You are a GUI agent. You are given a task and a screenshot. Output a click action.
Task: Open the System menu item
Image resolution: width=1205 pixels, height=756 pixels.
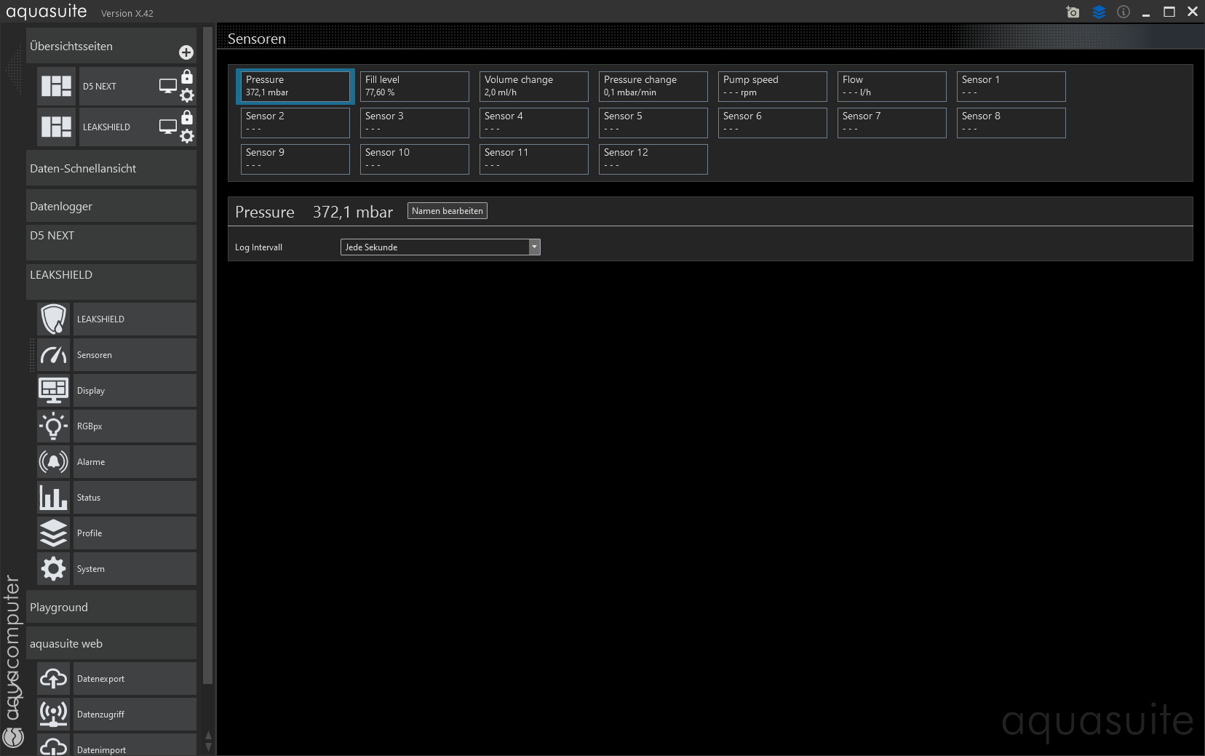click(x=135, y=569)
